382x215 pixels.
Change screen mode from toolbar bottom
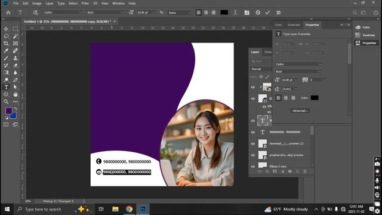[x=16, y=125]
